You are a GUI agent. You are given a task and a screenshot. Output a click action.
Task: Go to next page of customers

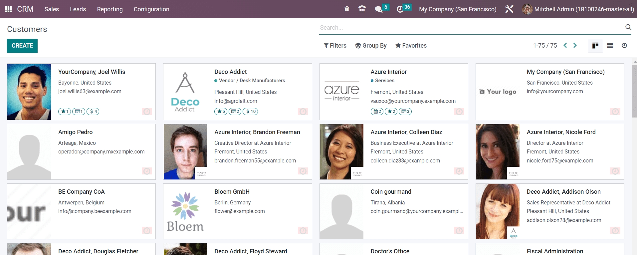point(575,46)
